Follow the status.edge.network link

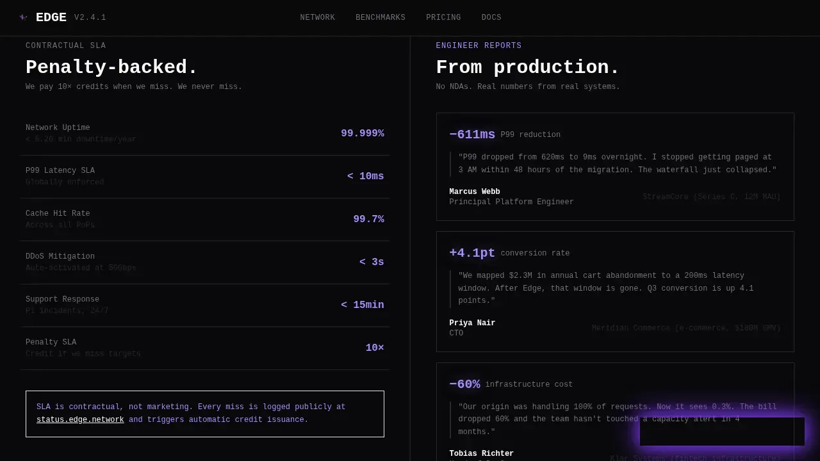coord(80,419)
